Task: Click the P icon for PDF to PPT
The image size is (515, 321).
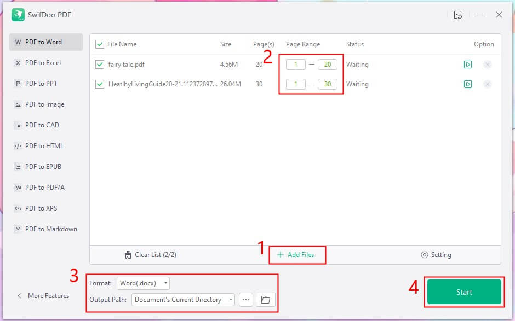Action: [x=18, y=84]
